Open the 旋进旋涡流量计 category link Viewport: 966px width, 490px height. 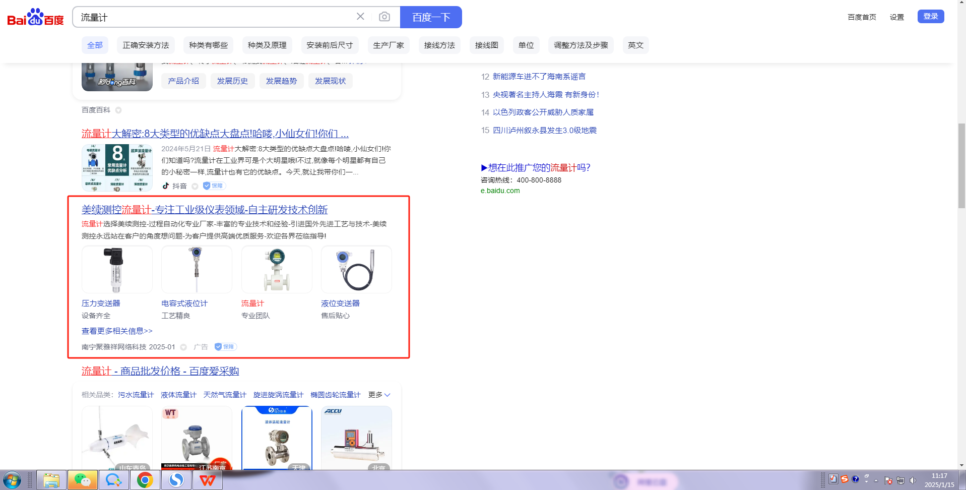click(x=279, y=395)
